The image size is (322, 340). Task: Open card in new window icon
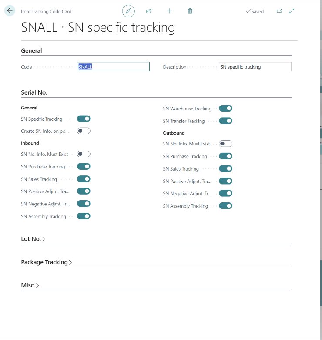coord(279,11)
